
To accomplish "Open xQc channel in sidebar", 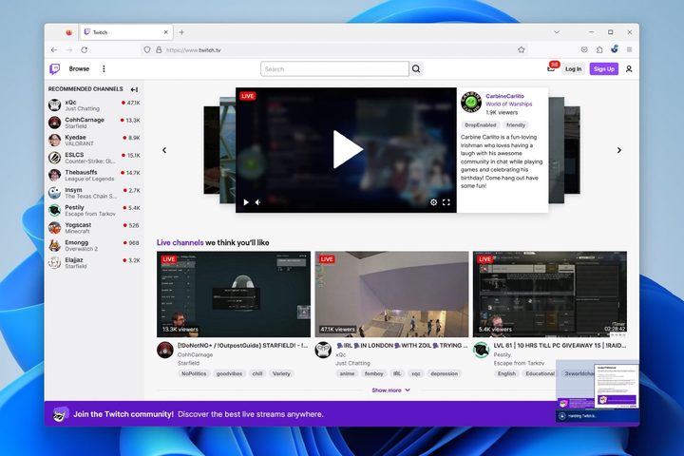I will click(94, 105).
